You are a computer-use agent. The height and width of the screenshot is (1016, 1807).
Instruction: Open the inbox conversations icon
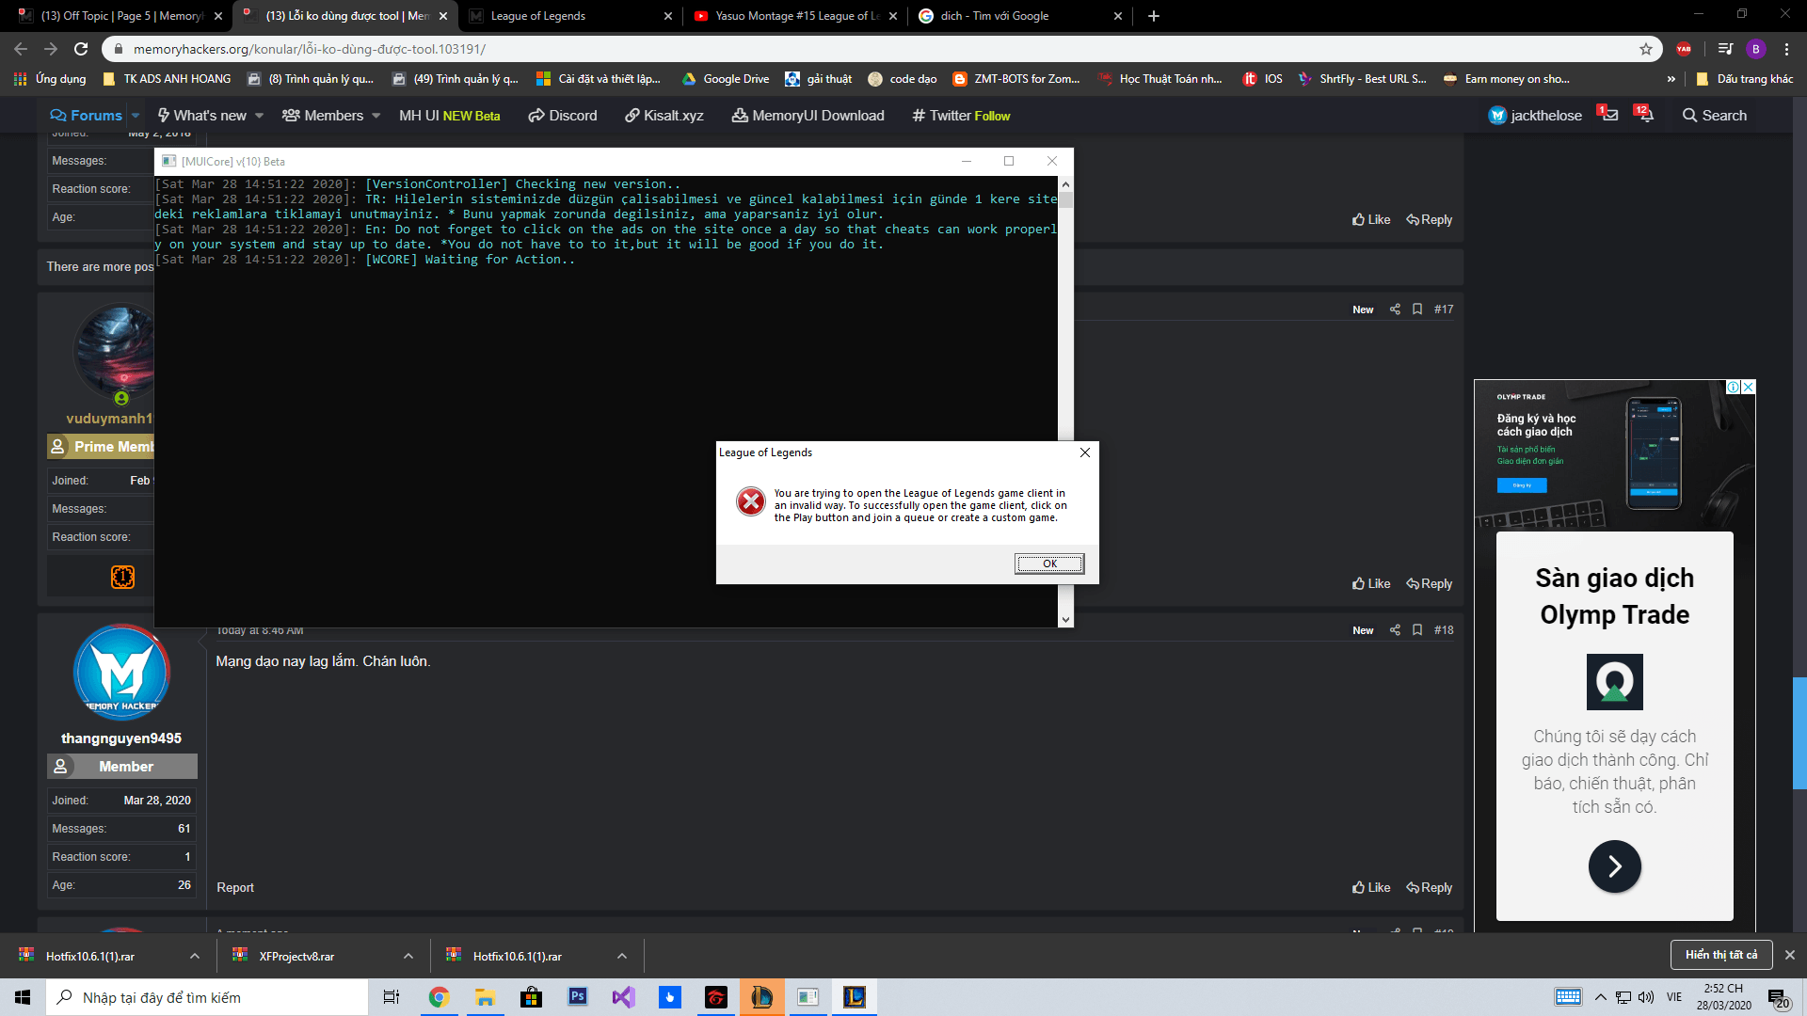[x=1608, y=115]
